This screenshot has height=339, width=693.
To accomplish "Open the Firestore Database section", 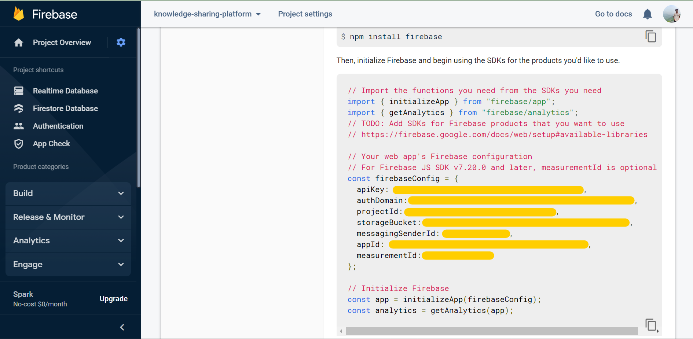I will (65, 108).
